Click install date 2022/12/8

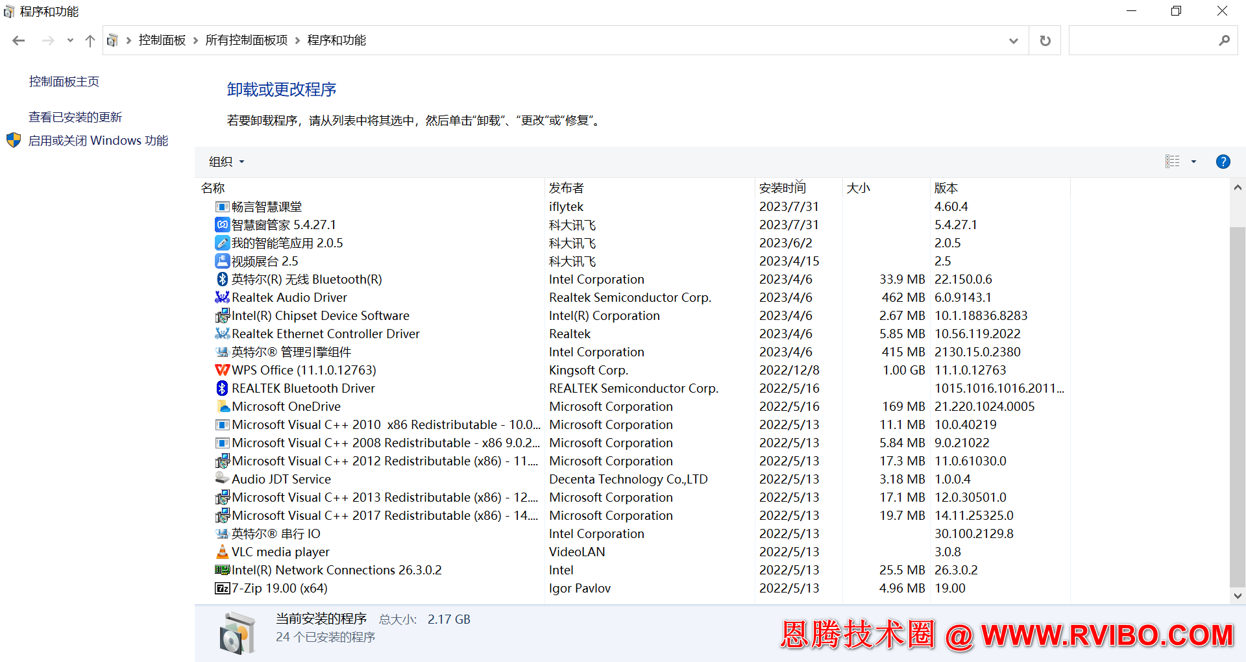coord(789,370)
